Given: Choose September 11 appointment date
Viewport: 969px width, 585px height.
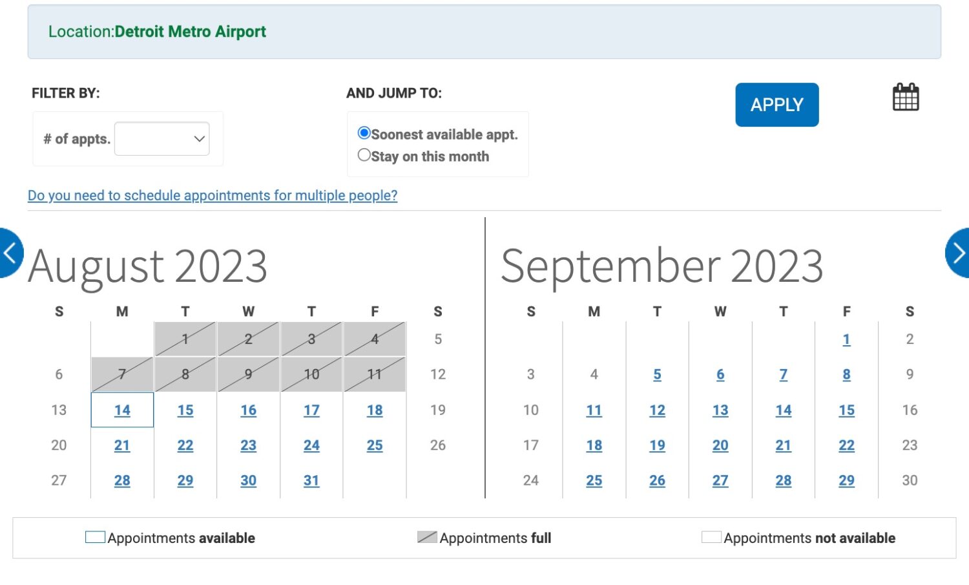Looking at the screenshot, I should pos(594,410).
